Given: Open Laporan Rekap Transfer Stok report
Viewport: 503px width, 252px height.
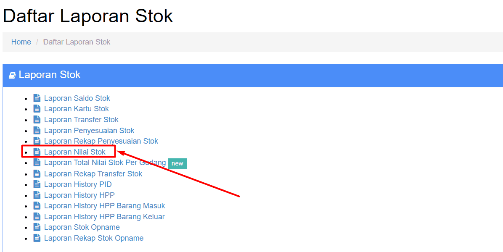Looking at the screenshot, I should coord(93,174).
